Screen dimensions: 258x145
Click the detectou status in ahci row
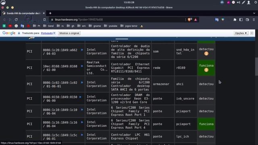(x=206, y=84)
